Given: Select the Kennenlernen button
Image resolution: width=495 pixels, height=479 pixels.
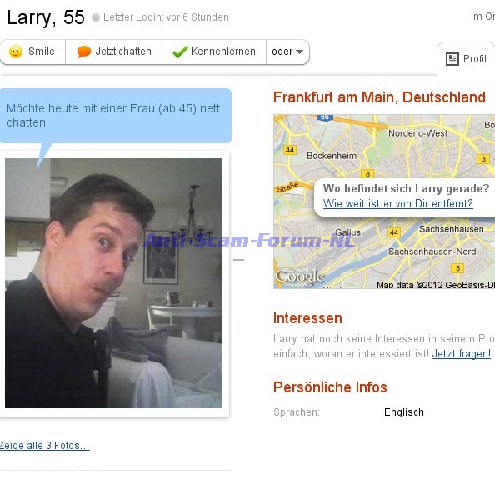Looking at the screenshot, I should (214, 52).
